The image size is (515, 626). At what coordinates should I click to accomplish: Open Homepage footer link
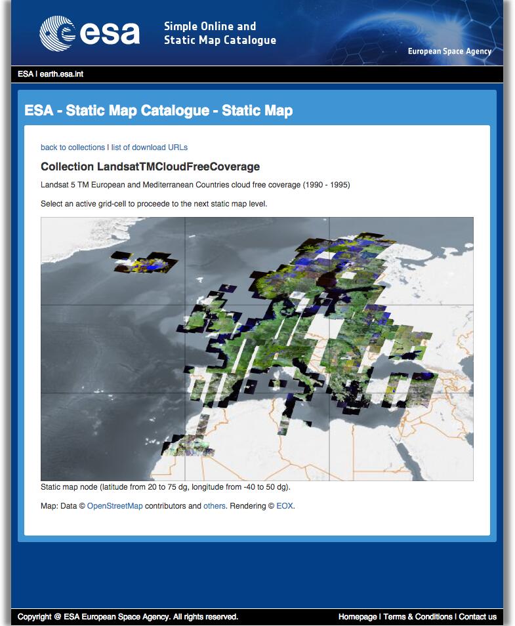point(358,616)
